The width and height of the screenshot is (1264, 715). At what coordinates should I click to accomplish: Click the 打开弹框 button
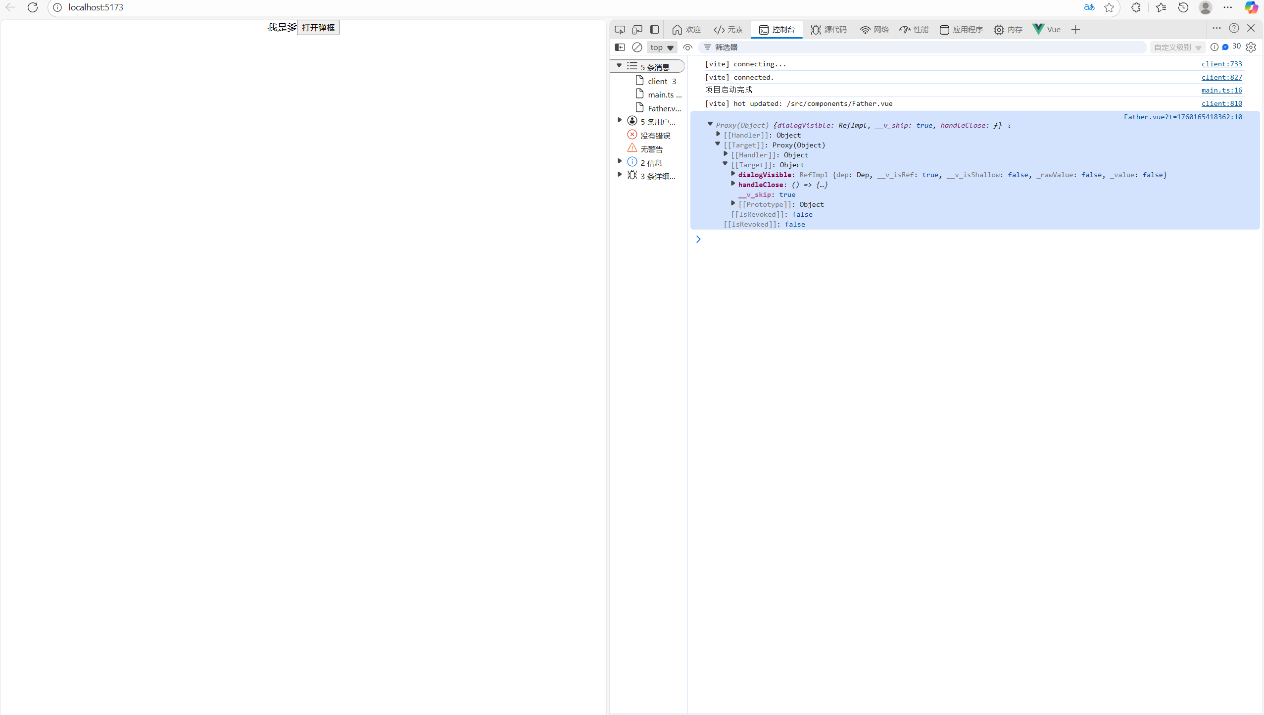tap(318, 28)
